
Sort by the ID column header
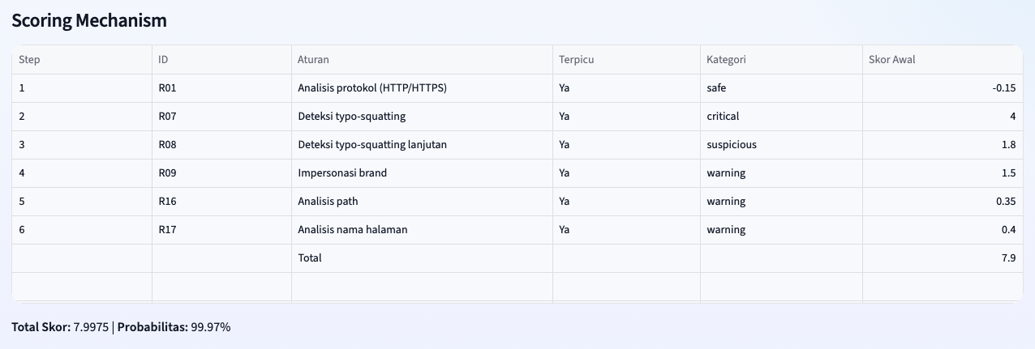[221, 60]
